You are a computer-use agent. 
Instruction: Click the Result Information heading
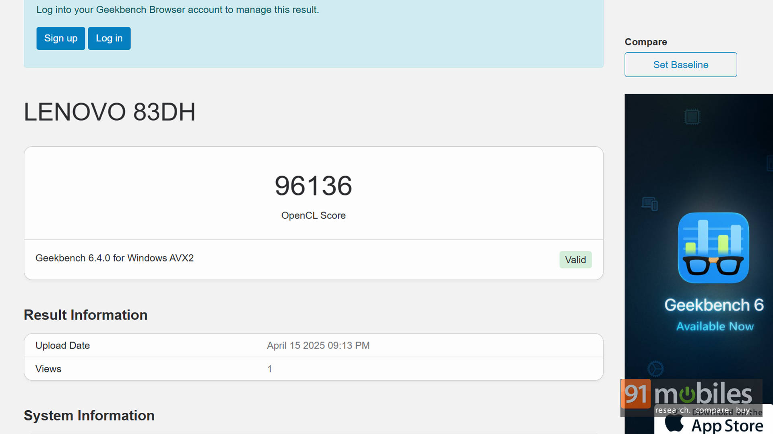tap(86, 315)
